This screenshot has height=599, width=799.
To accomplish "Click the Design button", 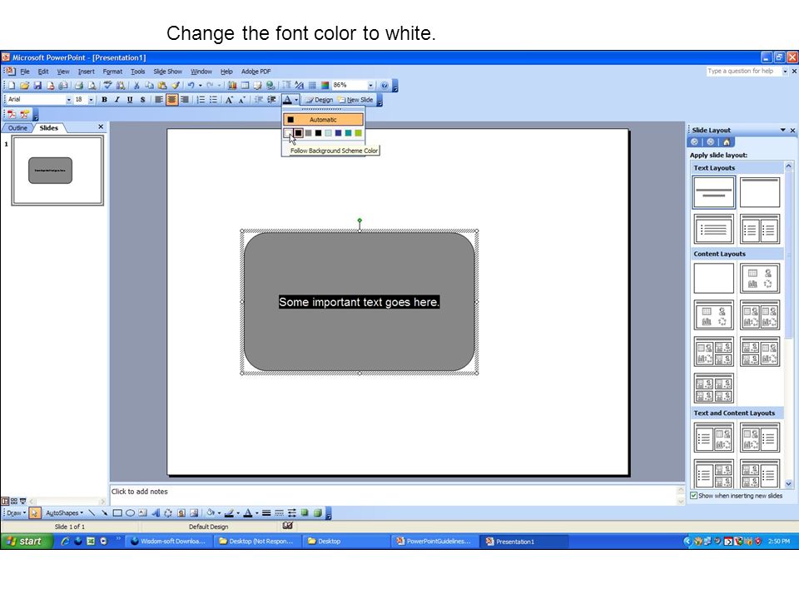I will click(319, 100).
